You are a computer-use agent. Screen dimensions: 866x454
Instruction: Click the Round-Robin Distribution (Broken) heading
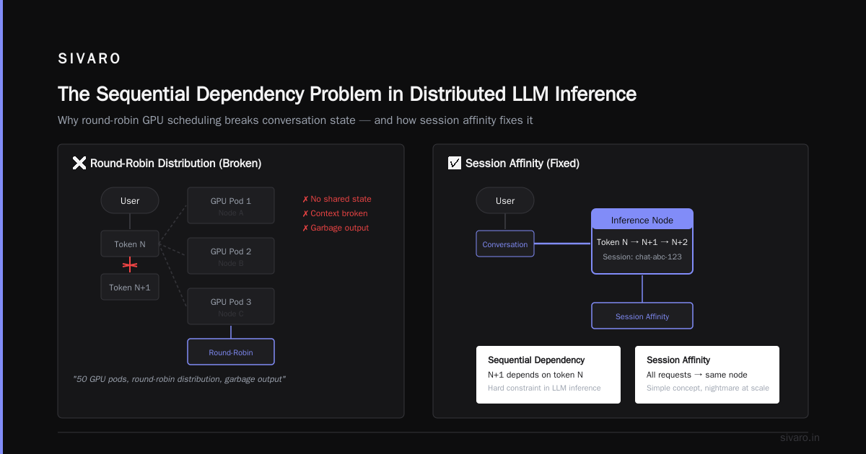175,164
